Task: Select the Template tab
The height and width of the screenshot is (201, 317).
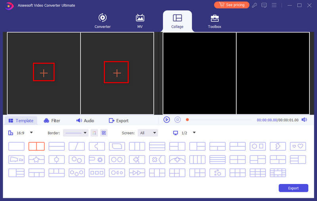Action: coord(21,121)
